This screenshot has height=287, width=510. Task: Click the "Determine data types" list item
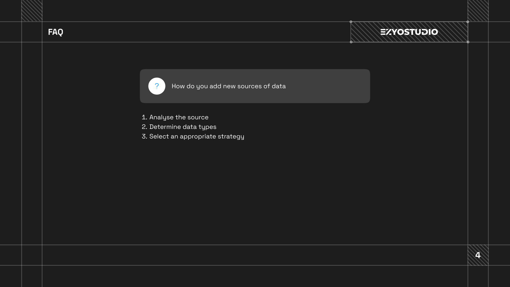click(x=183, y=127)
